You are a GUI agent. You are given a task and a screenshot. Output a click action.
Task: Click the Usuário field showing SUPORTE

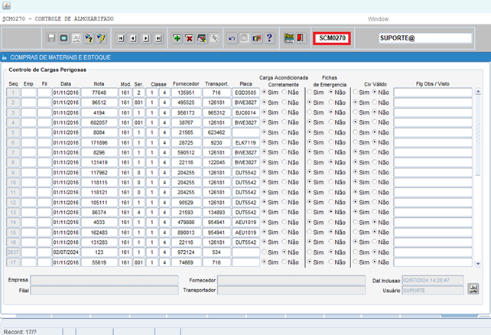[432, 291]
